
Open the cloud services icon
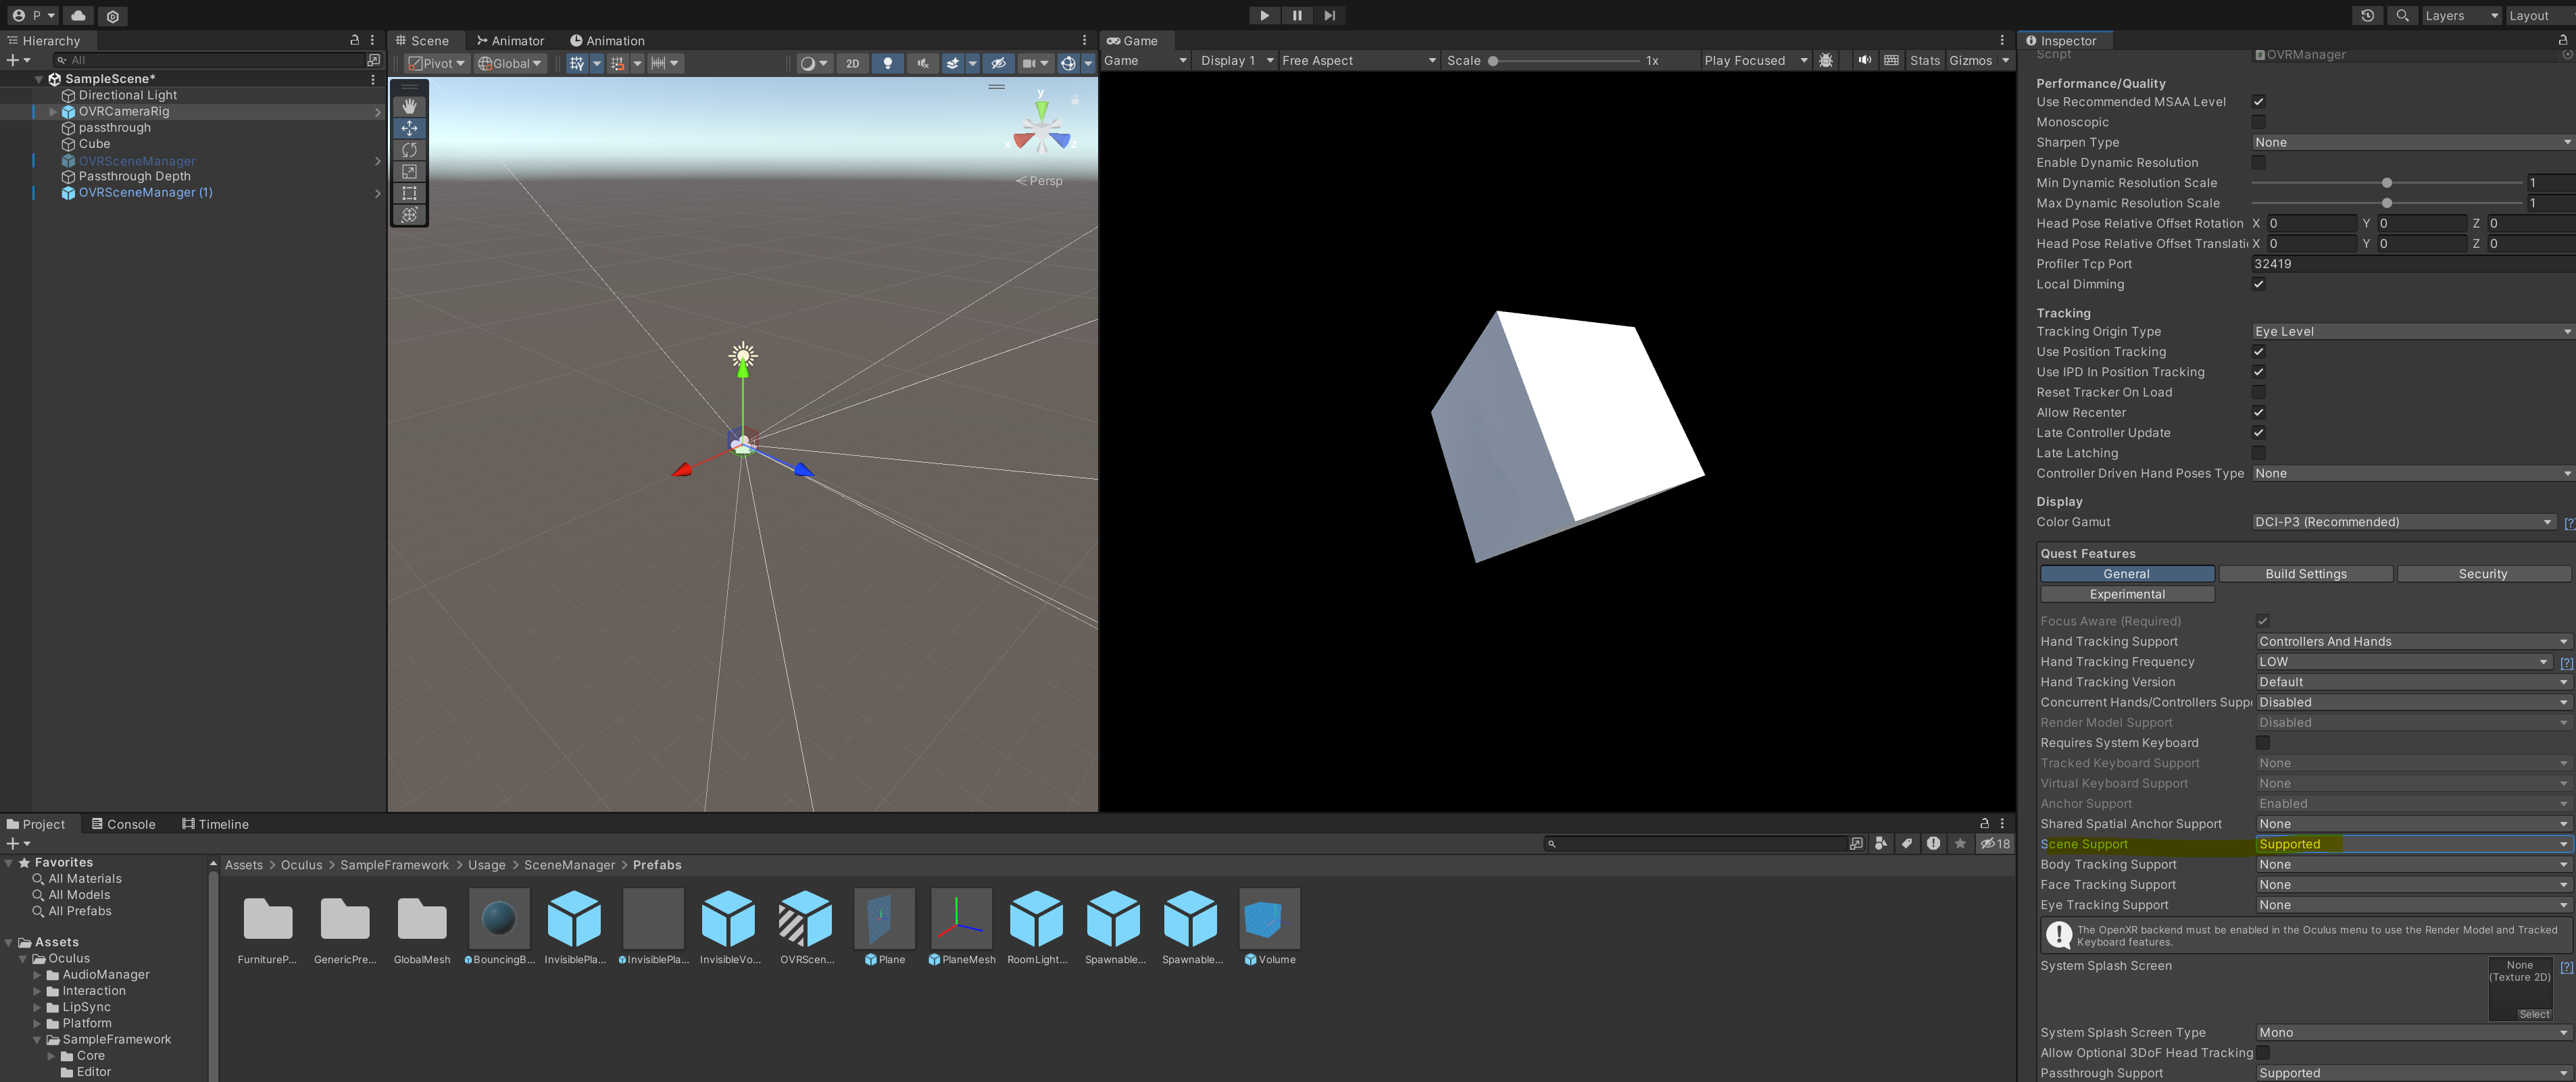coord(78,15)
